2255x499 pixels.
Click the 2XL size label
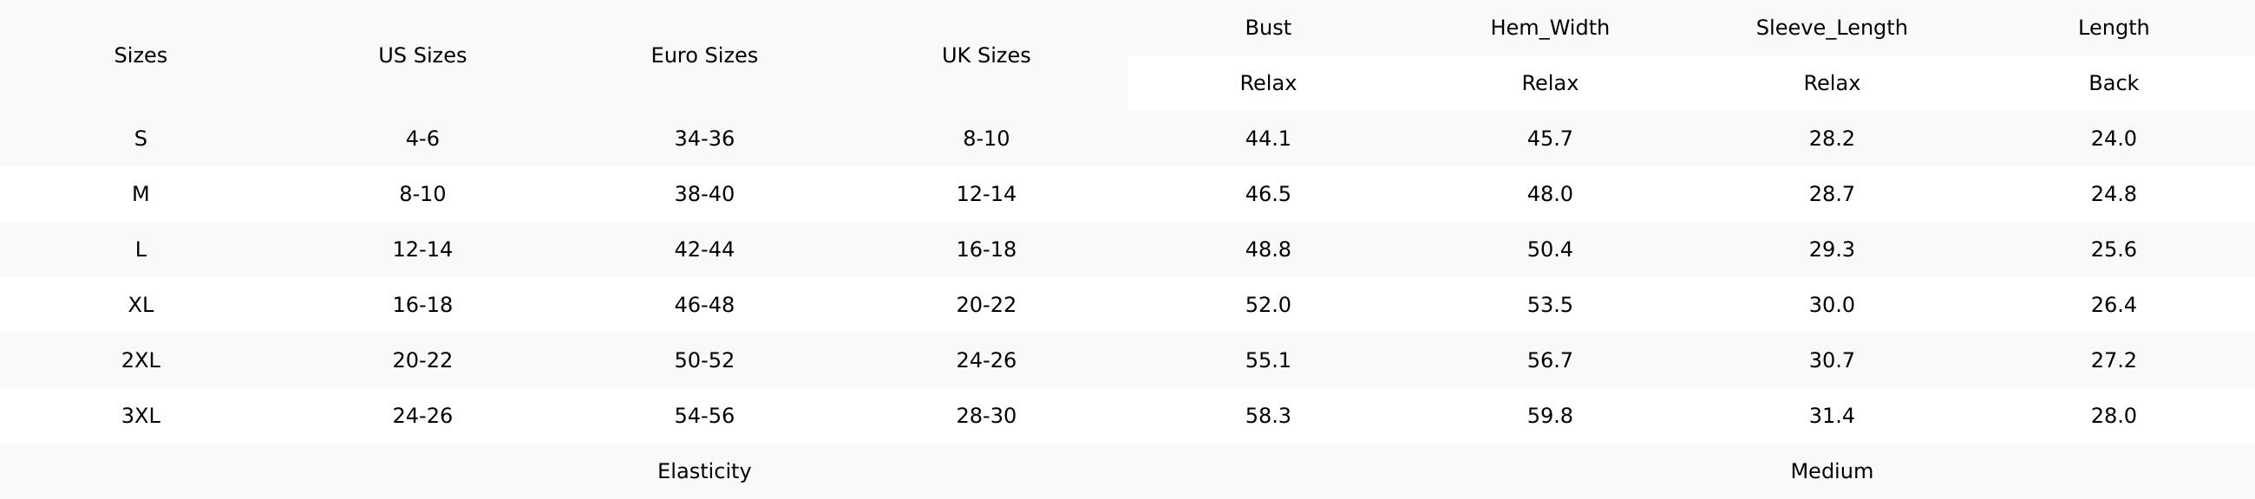coord(140,360)
